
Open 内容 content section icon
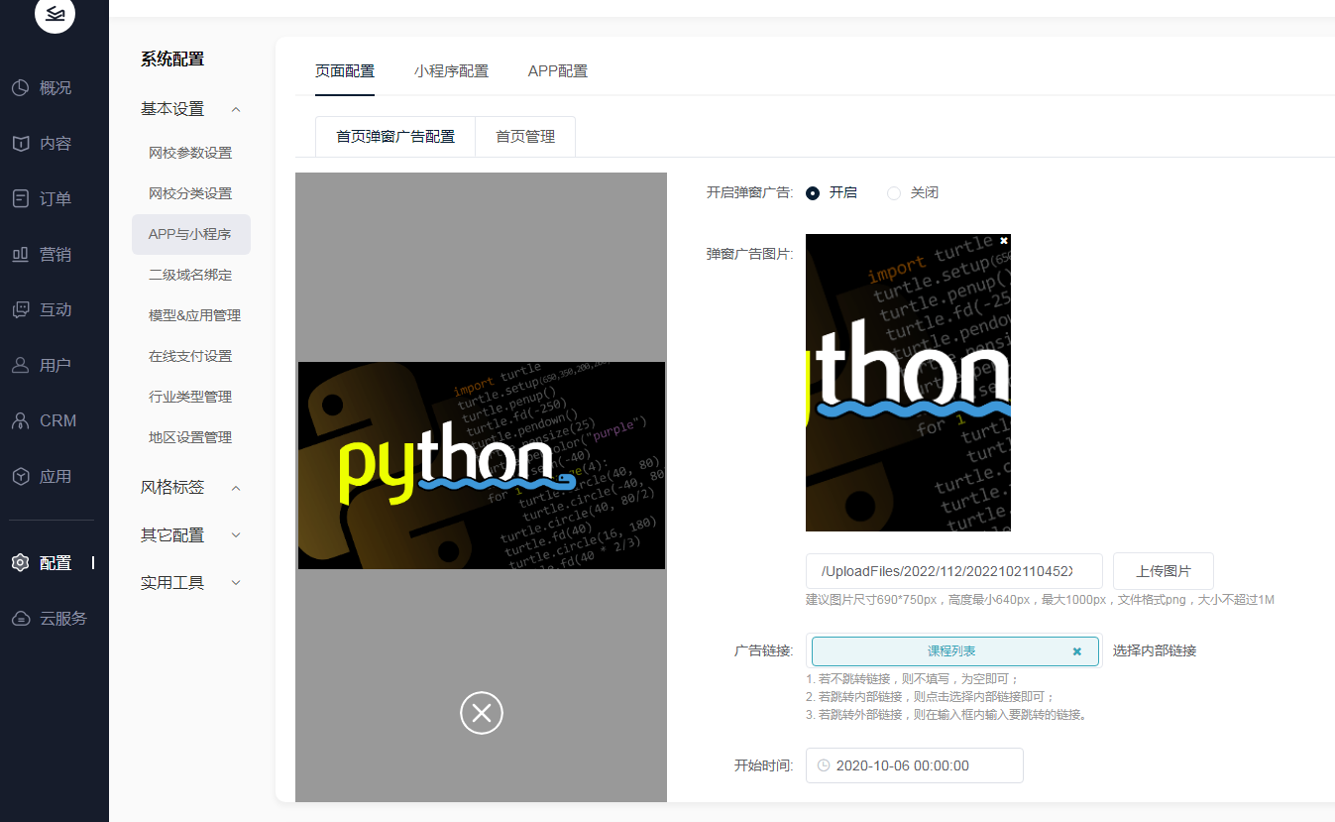point(21,144)
